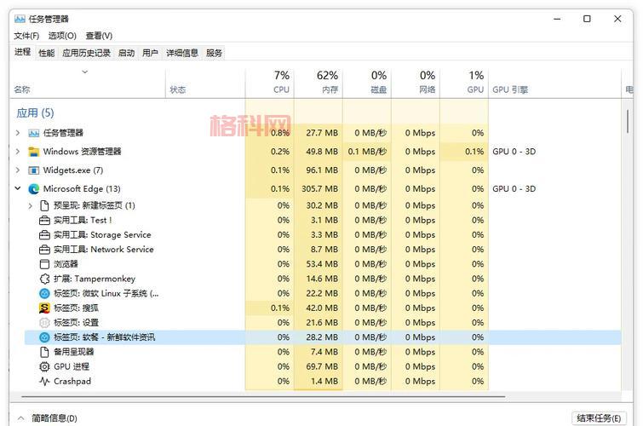Switch to the 服务 tab
643x426 pixels.
click(214, 53)
